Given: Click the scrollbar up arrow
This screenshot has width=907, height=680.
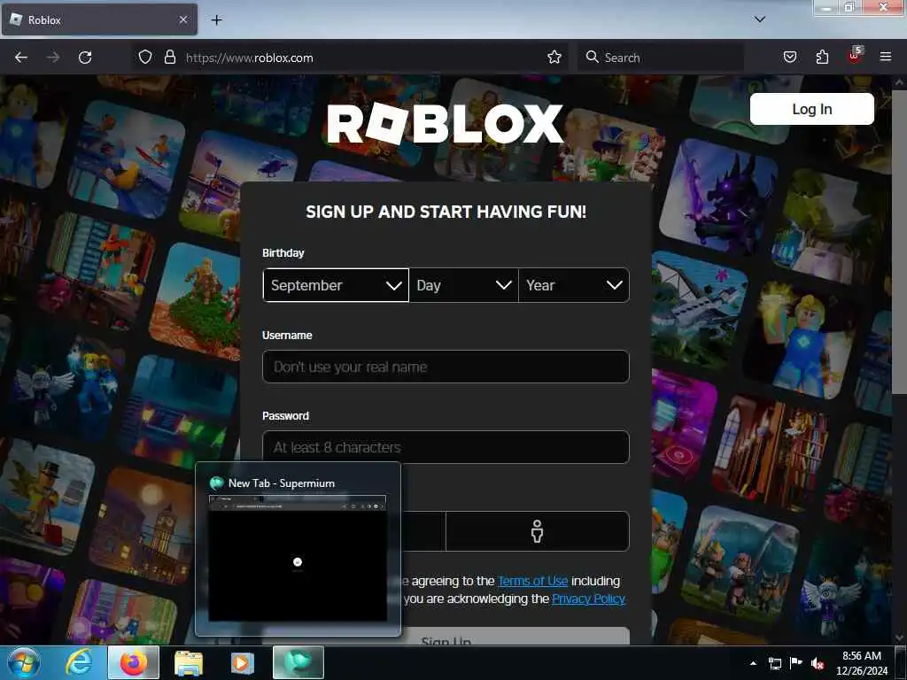Looking at the screenshot, I should pyautogui.click(x=899, y=82).
